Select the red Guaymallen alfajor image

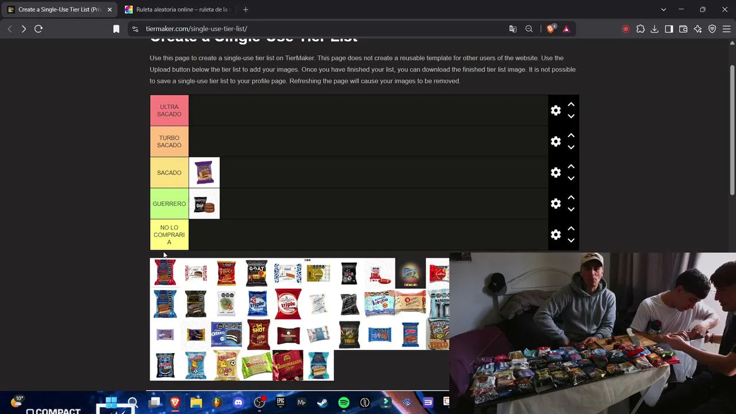tap(287, 365)
